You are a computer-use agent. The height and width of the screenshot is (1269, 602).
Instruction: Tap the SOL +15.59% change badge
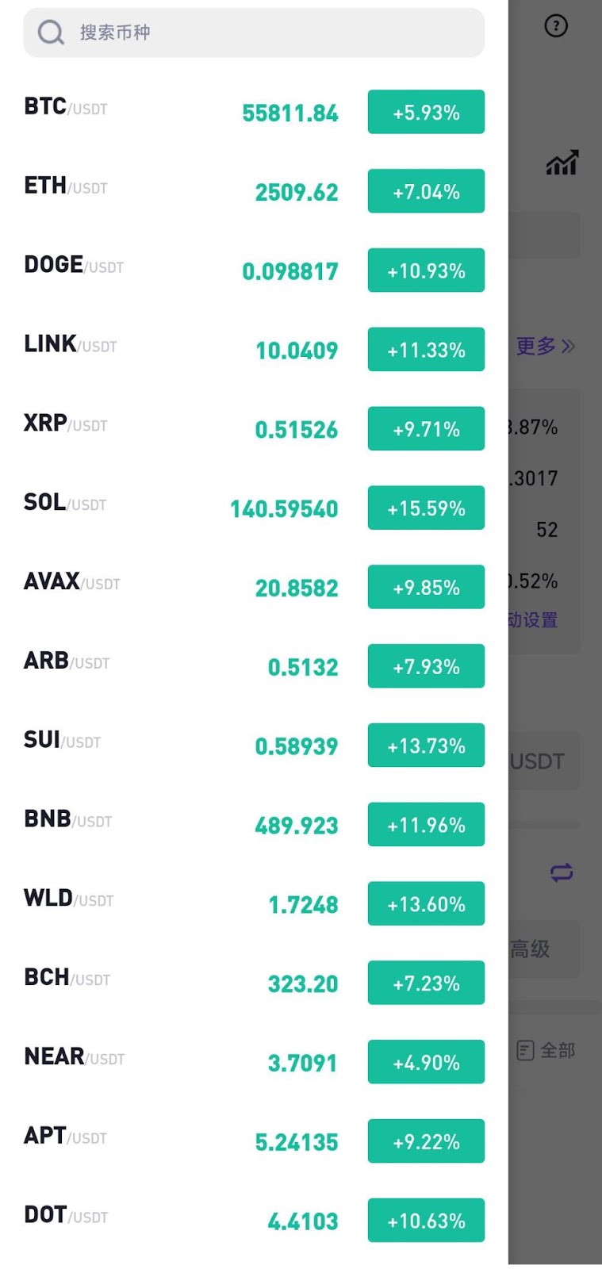[x=426, y=508]
